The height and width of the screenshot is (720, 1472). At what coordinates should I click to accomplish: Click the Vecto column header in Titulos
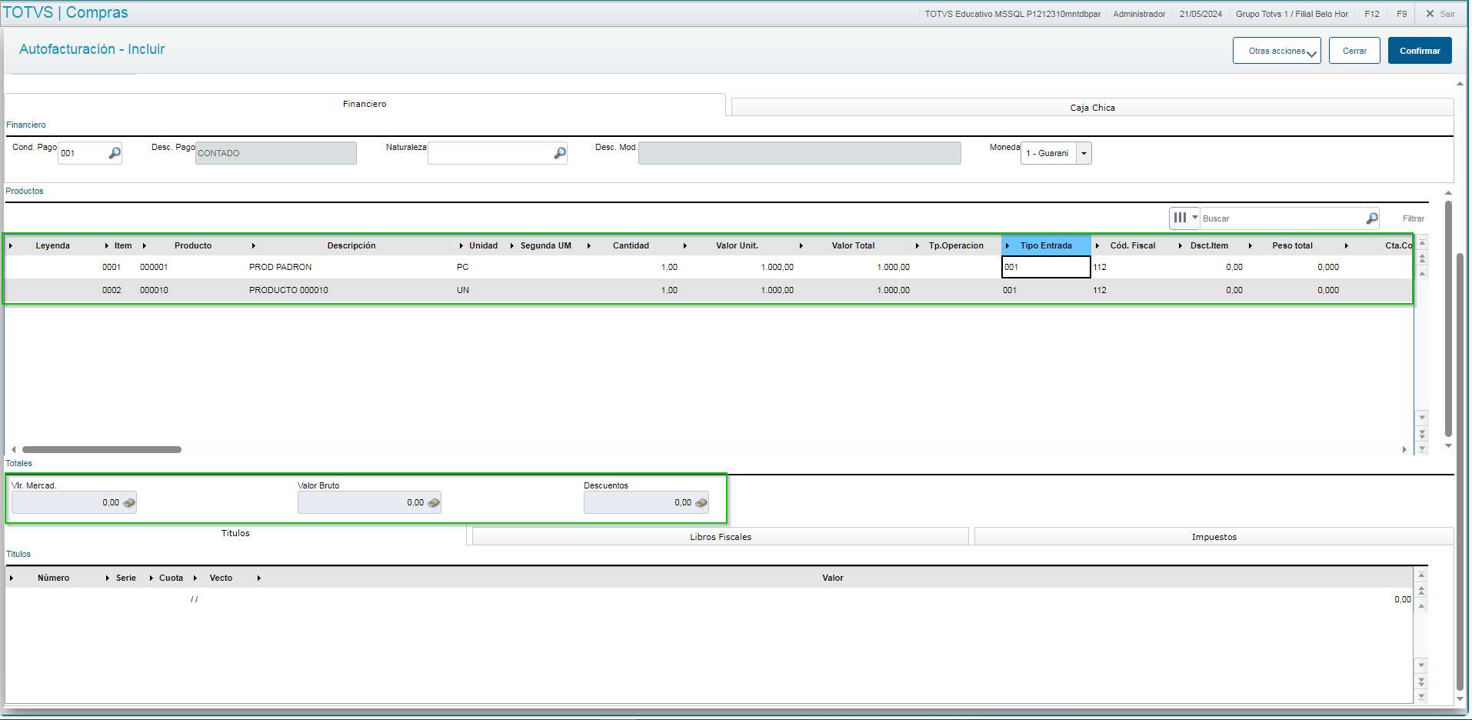coord(221,578)
